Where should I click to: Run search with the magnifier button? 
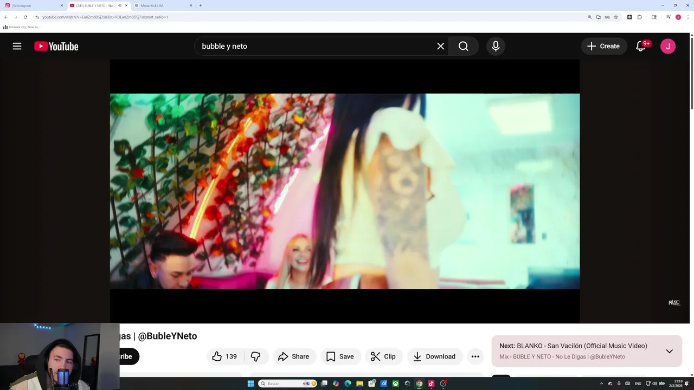[463, 46]
